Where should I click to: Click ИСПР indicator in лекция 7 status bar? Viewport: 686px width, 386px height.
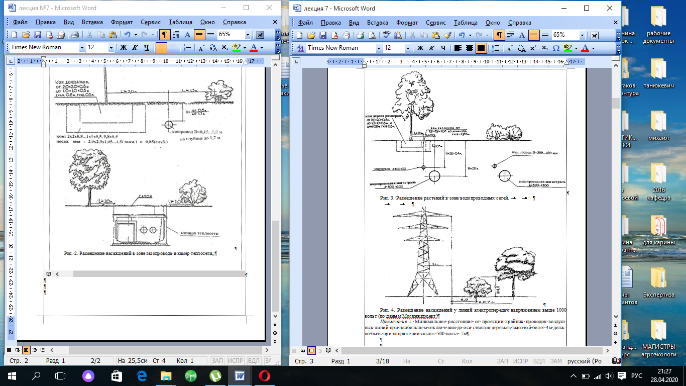coord(518,361)
